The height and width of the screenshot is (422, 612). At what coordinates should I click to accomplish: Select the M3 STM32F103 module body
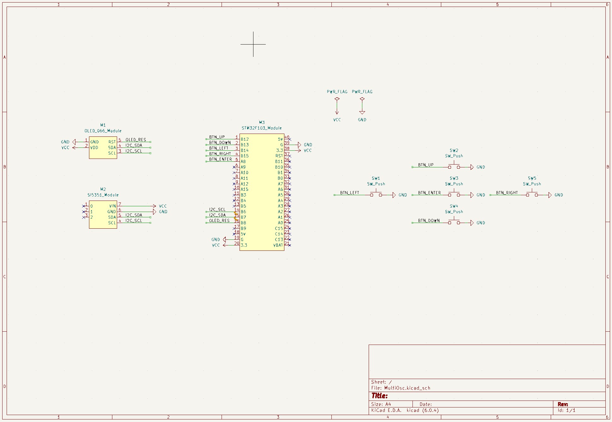[262, 192]
